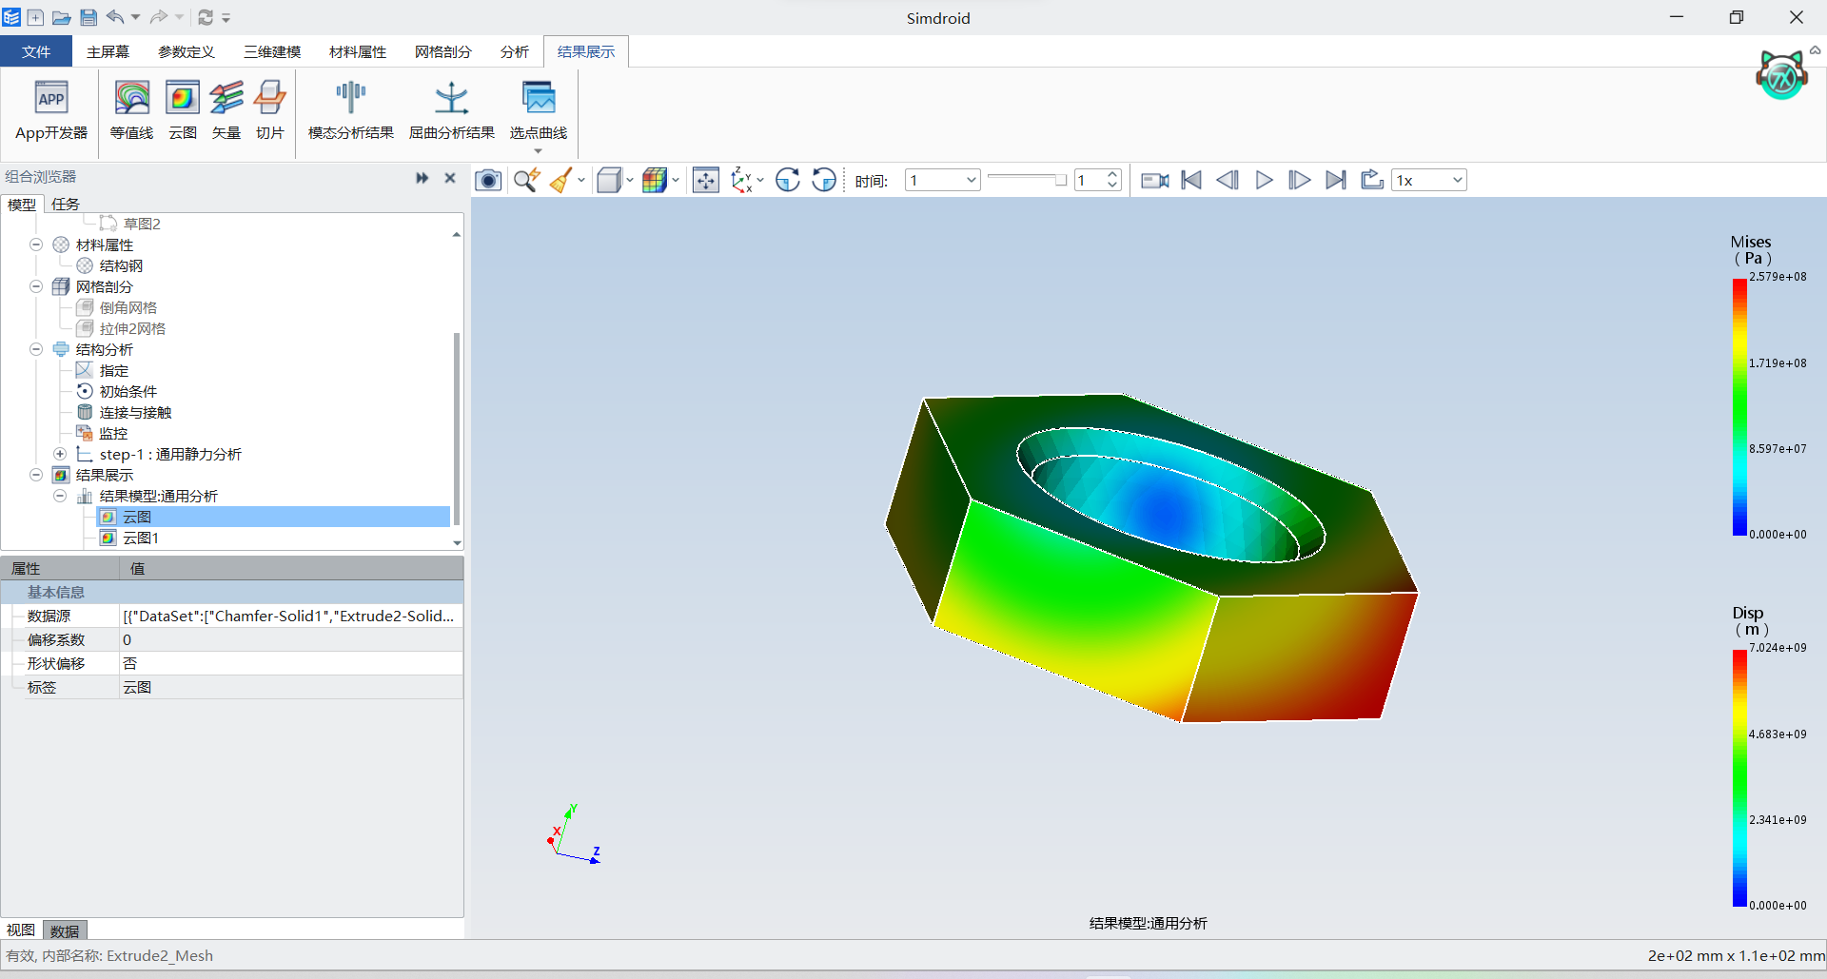The image size is (1827, 979).
Task: Open the 选点曲线 point curve tool
Action: [538, 111]
